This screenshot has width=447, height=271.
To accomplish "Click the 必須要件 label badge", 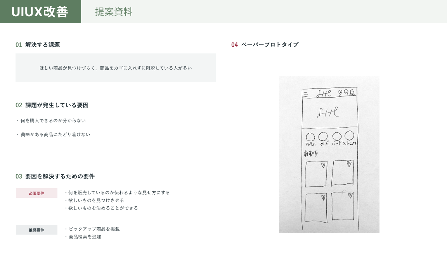I will point(36,193).
